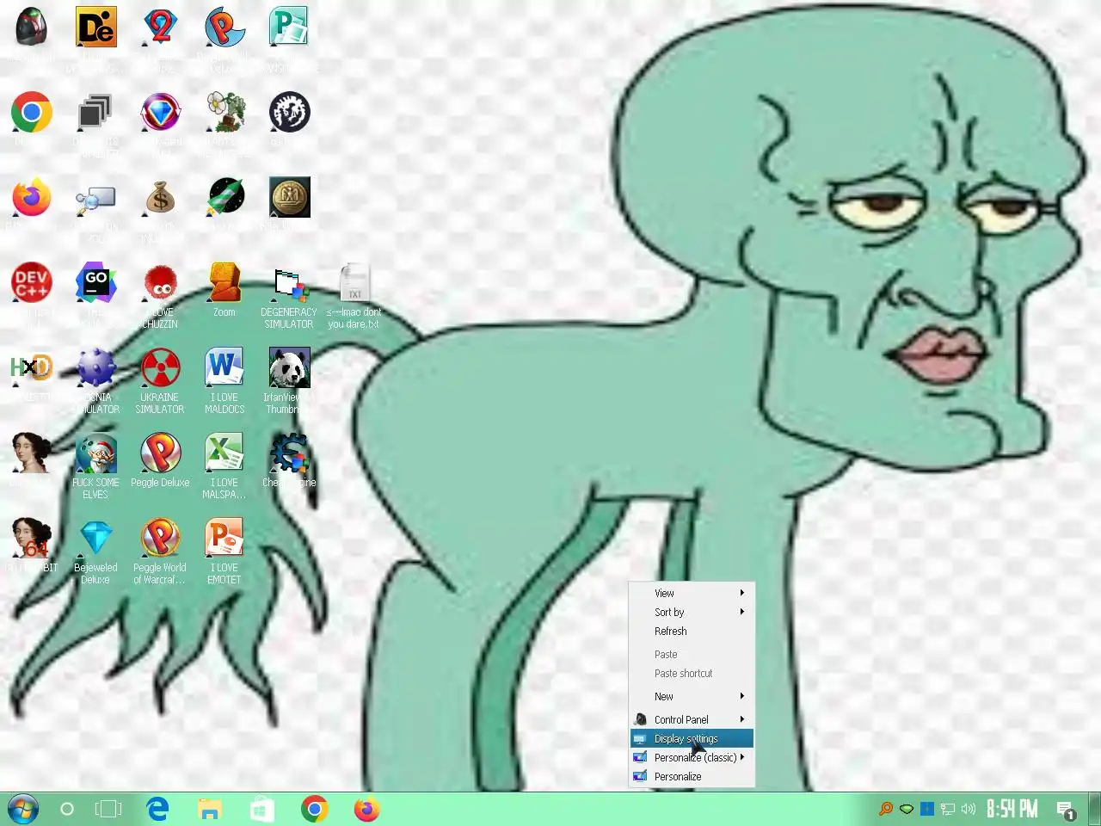Open Task View on the taskbar
The height and width of the screenshot is (826, 1101).
(x=108, y=810)
